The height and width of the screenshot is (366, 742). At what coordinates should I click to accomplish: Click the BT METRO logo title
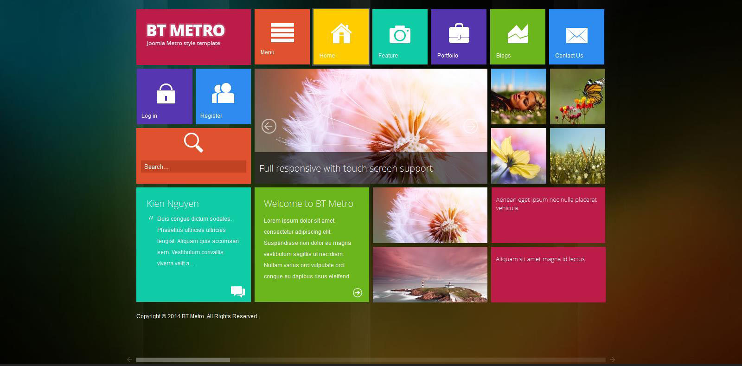click(185, 31)
